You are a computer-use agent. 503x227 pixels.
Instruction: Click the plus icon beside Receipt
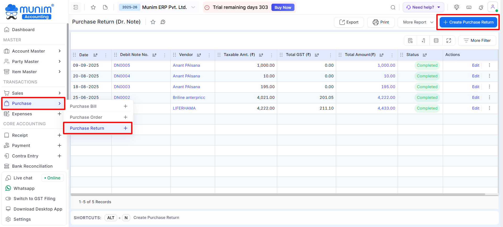coord(59,135)
